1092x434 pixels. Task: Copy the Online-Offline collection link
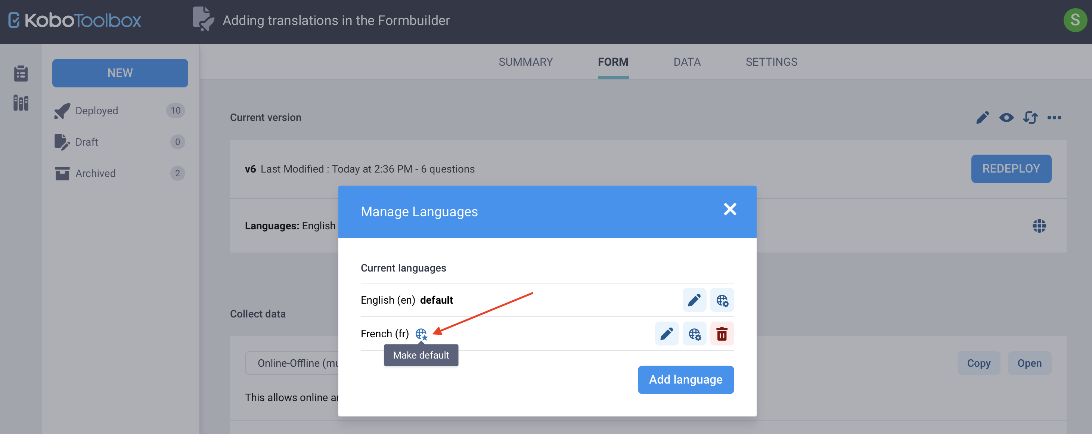(979, 363)
